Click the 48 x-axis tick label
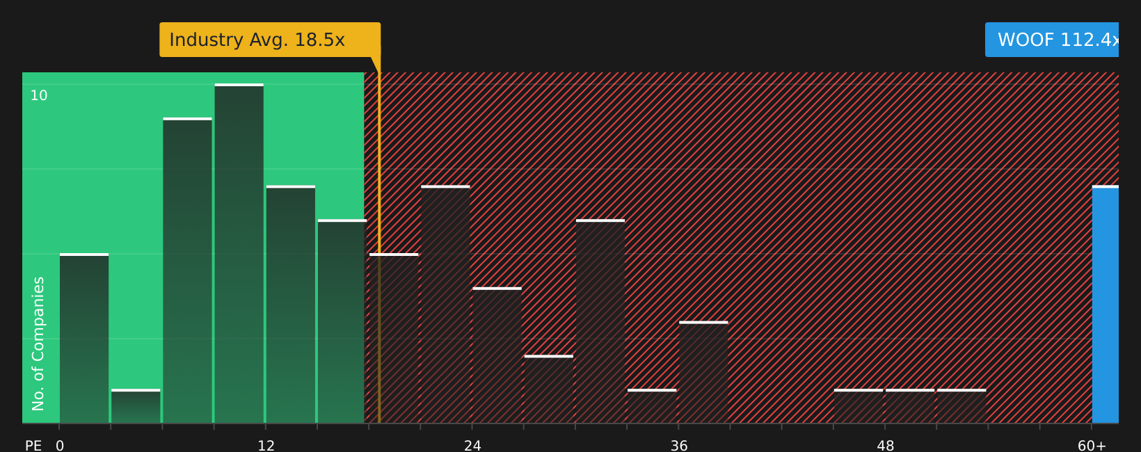 pos(885,445)
